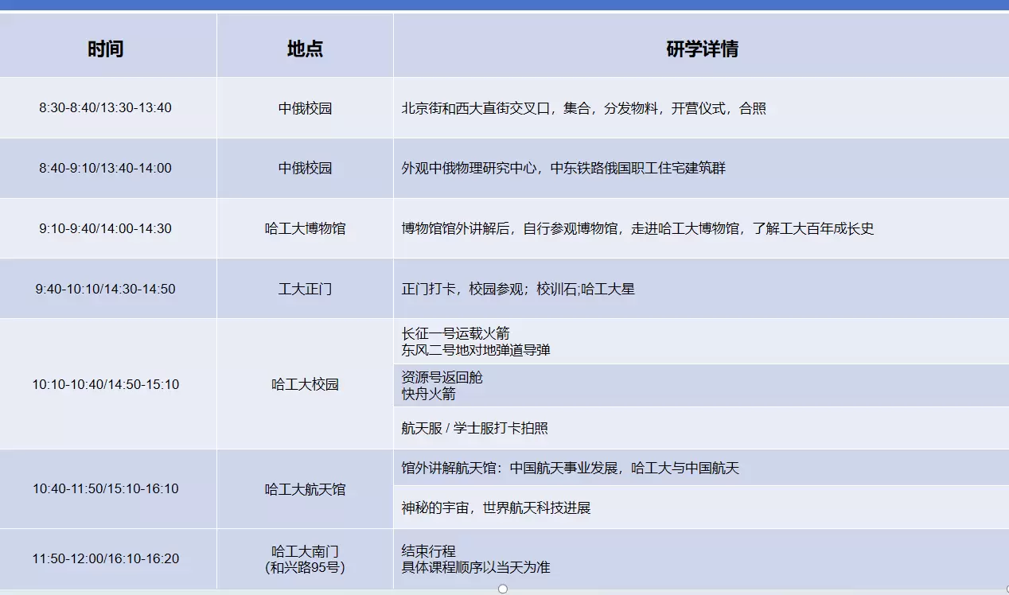Screen dimensions: 1009x595
Task: Select the 研学详情 column header
Action: click(x=701, y=49)
